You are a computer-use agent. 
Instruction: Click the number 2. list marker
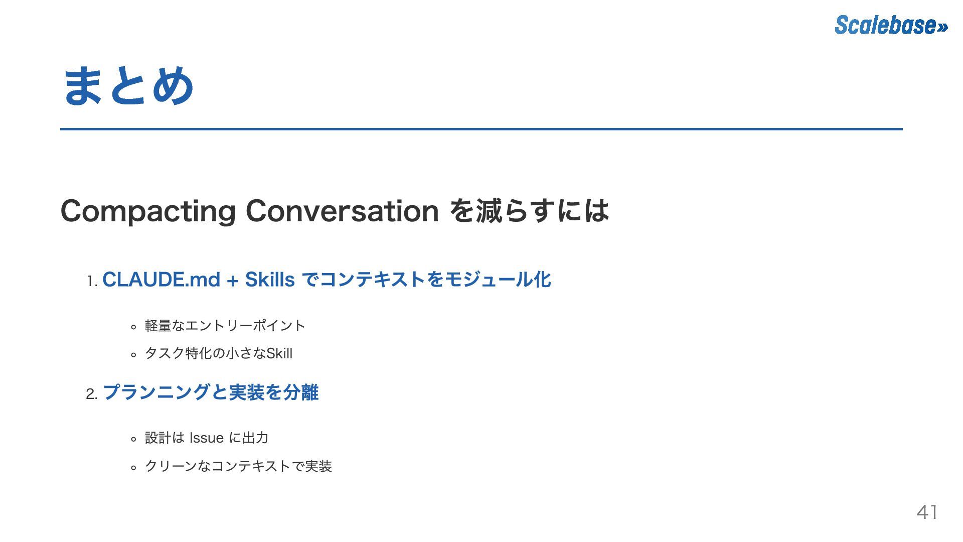click(91, 394)
